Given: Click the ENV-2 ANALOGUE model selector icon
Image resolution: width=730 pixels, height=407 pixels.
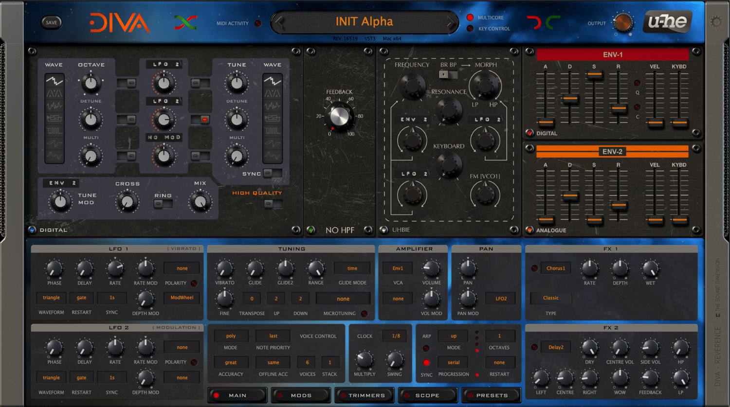Looking at the screenshot, I should (529, 230).
